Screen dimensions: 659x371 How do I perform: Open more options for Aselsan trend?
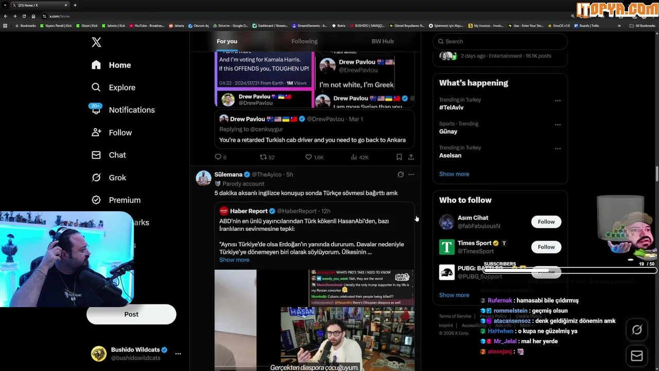tap(558, 149)
